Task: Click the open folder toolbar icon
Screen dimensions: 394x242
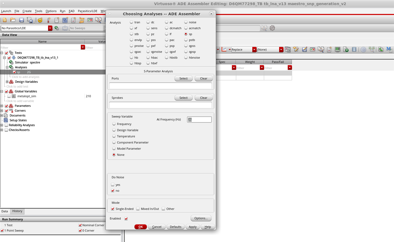Action: [x=13, y=20]
